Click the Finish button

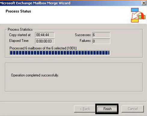[x=107, y=109]
